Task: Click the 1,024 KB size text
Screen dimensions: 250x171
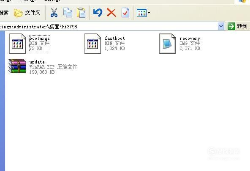Action: coord(114,48)
